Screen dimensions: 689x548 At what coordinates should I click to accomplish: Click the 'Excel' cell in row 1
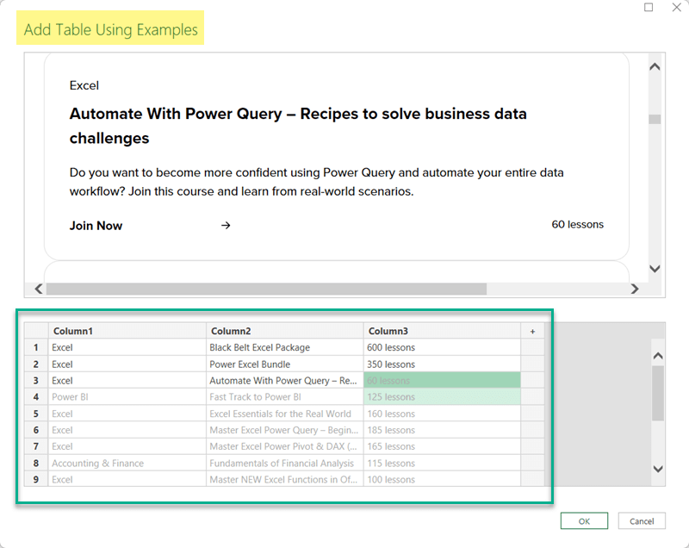[x=127, y=347]
